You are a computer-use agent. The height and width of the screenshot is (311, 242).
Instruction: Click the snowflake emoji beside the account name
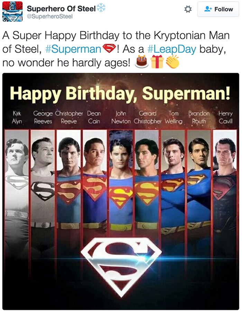coord(101,8)
